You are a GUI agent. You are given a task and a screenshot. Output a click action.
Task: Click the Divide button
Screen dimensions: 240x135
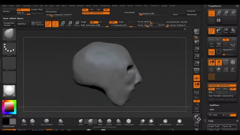click(9, 11)
